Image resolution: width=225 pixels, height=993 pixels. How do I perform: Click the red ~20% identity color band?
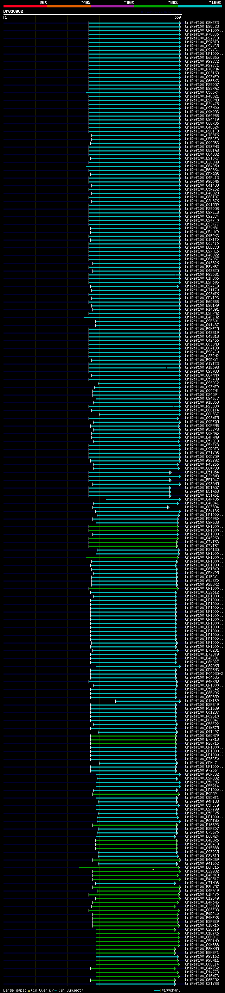pyautogui.click(x=25, y=6)
